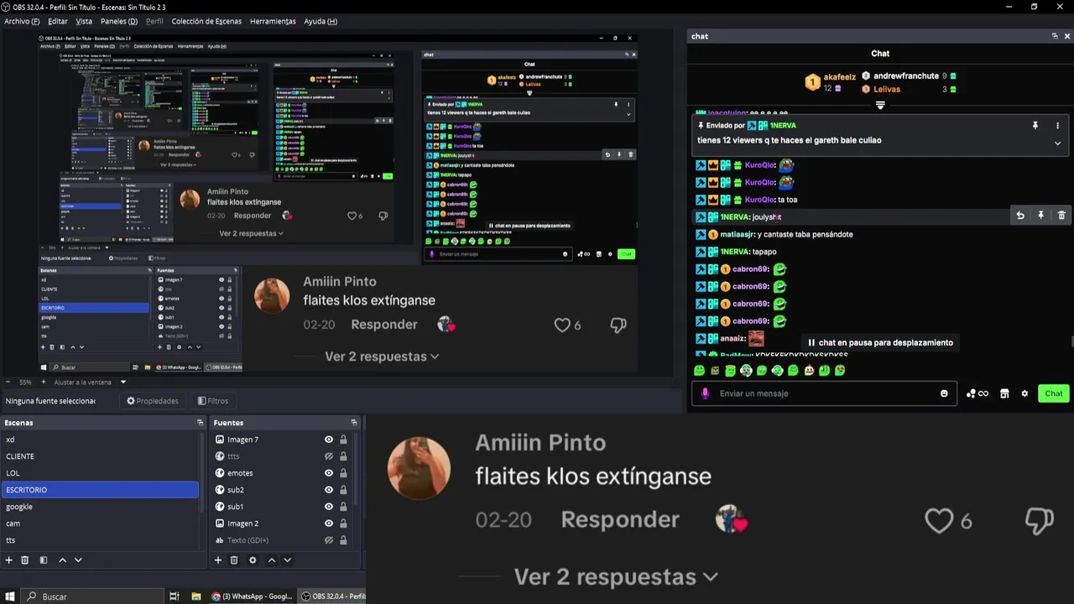Show the ttts source
Screen dimensions: 1074x604
(329, 456)
